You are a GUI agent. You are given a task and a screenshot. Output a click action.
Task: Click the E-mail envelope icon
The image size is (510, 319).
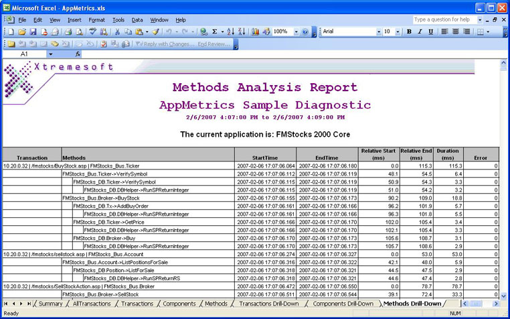[55, 31]
